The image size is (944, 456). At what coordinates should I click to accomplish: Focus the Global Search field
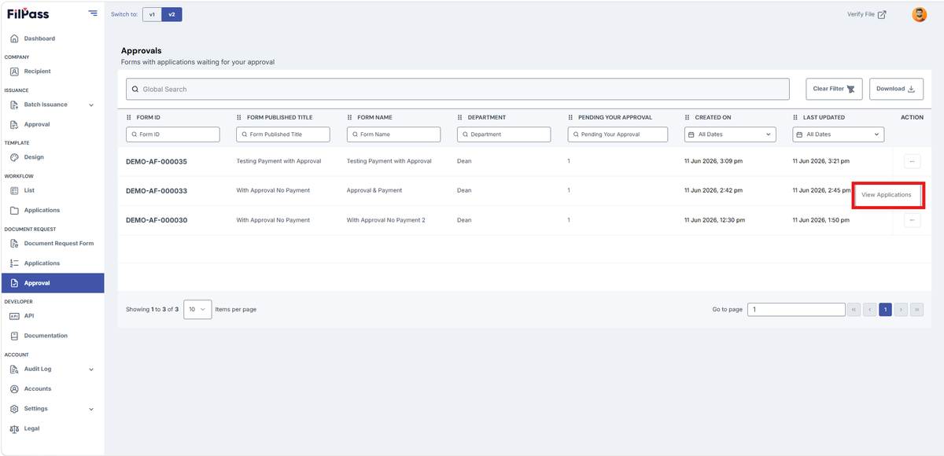[457, 89]
